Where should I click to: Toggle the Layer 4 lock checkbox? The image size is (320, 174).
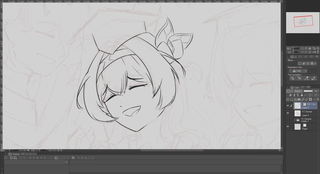tap(291, 113)
